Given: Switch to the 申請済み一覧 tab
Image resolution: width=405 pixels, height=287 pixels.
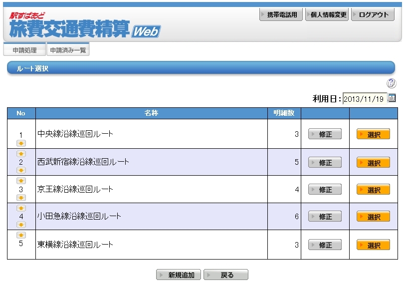Looking at the screenshot, I should tap(68, 49).
